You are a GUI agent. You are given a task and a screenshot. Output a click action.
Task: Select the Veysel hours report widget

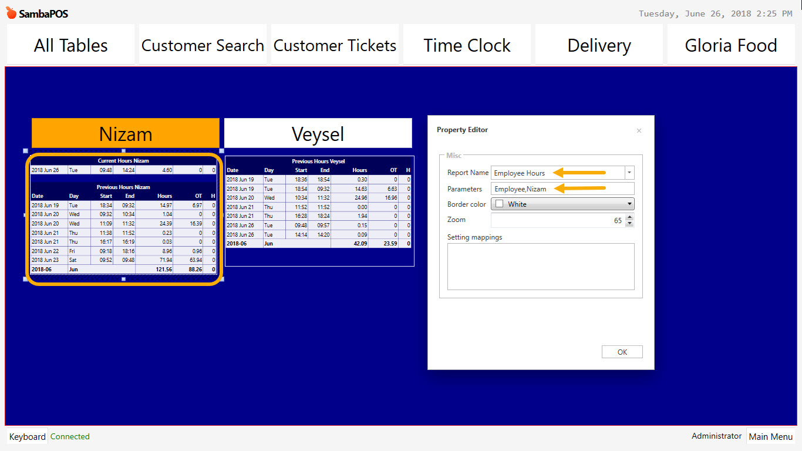[x=319, y=210]
